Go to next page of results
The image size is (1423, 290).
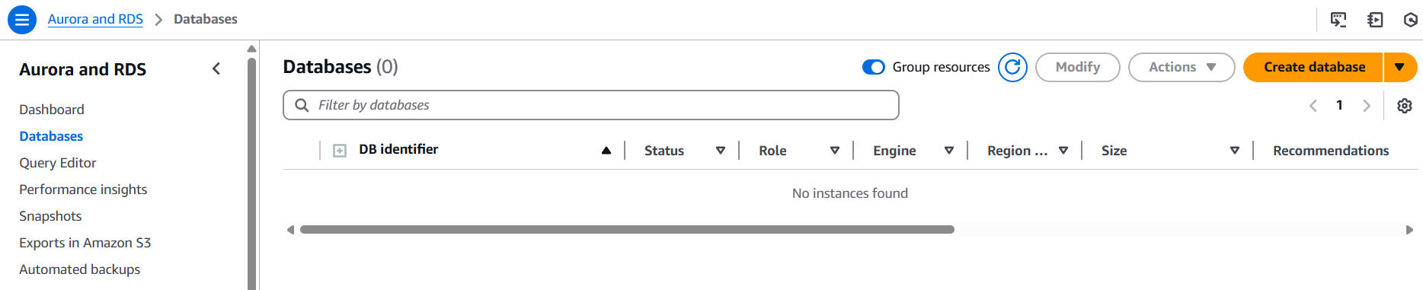(x=1367, y=106)
